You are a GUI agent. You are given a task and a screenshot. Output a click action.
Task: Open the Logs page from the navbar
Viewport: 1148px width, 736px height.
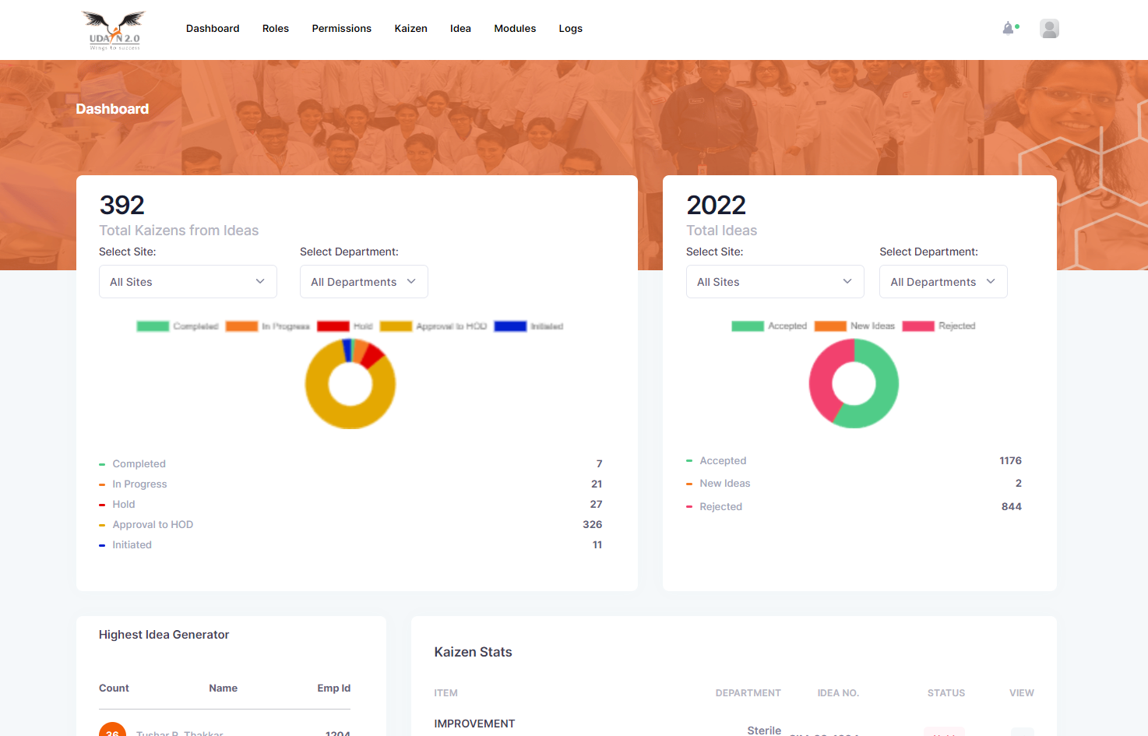click(x=570, y=28)
